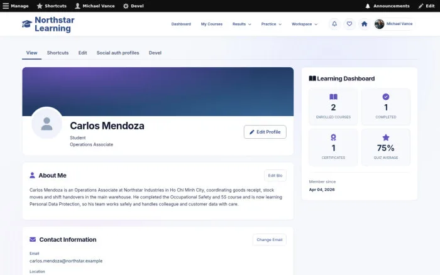The image size is (440, 275).
Task: Click the Member since label
Action: click(x=322, y=181)
